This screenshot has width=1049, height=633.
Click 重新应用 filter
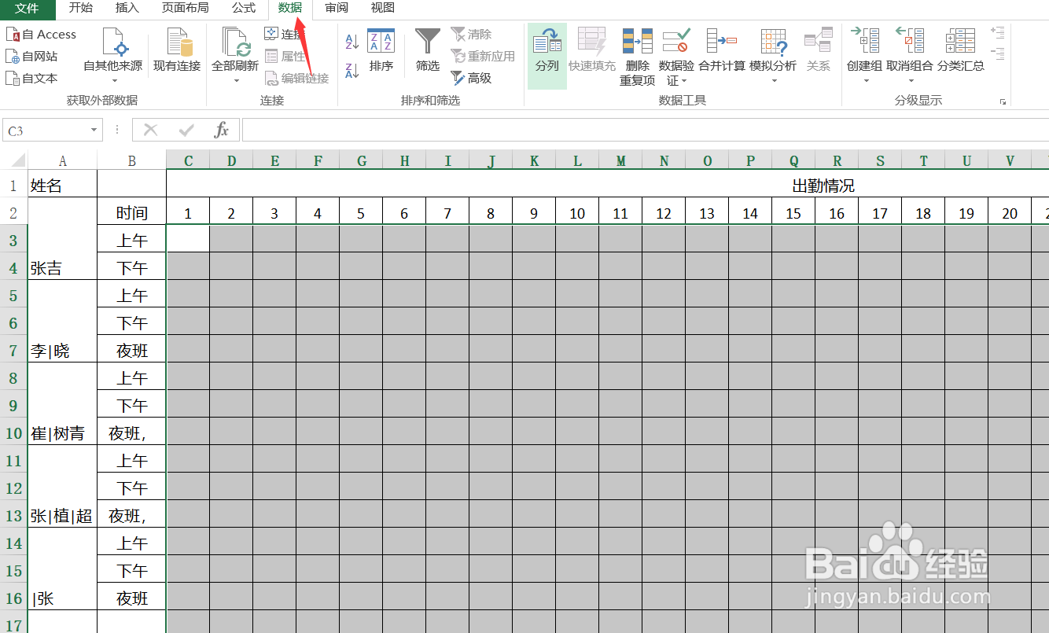click(483, 57)
